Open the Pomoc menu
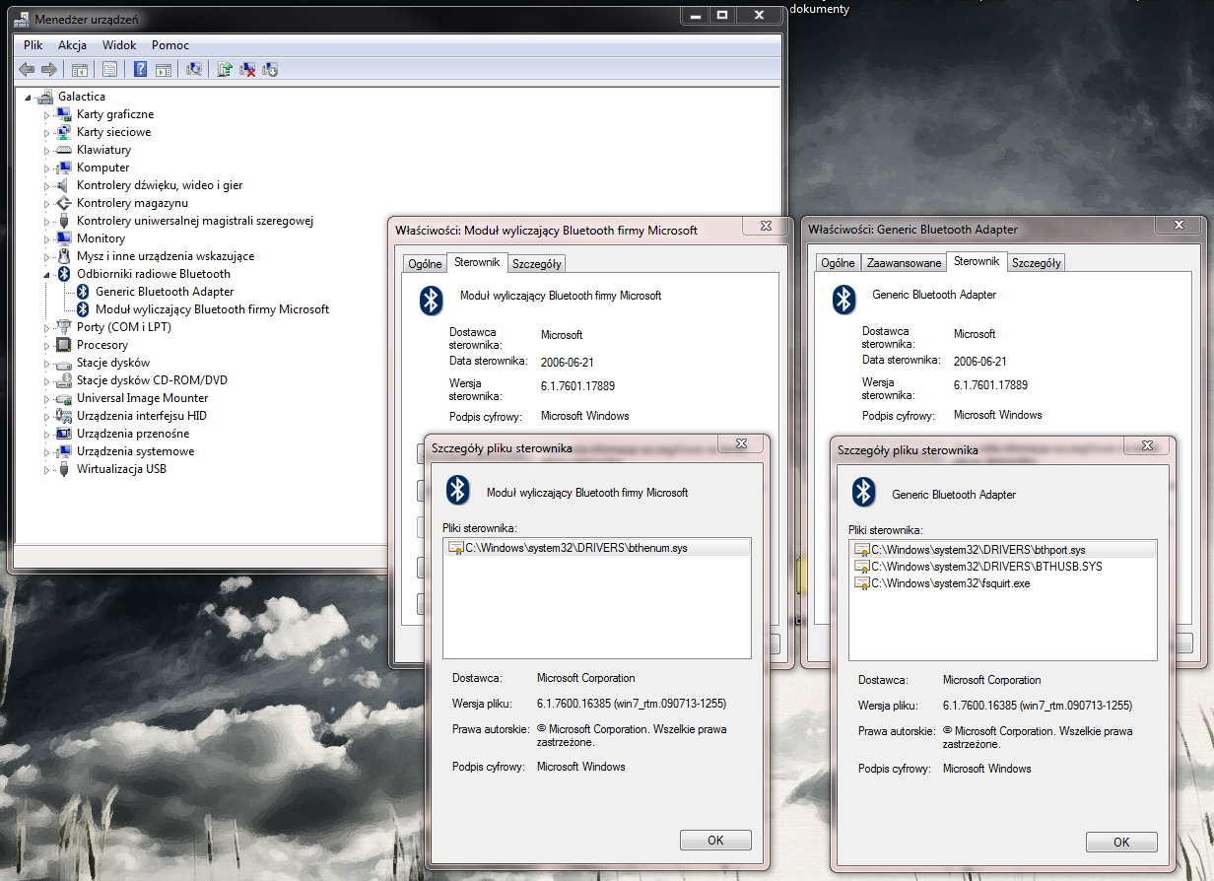The width and height of the screenshot is (1214, 881). [170, 45]
